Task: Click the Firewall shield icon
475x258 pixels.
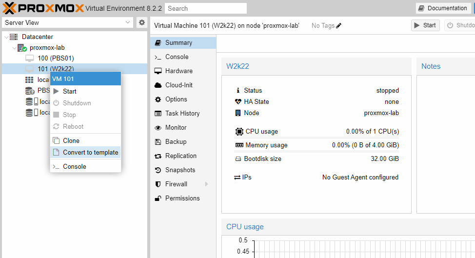Action: [x=158, y=184]
